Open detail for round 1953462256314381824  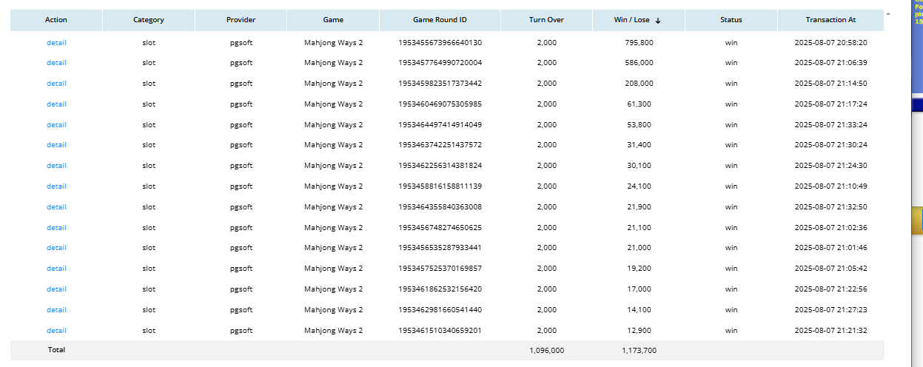pyautogui.click(x=56, y=166)
